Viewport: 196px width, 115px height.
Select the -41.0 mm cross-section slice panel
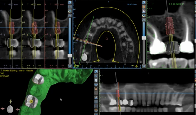coord(11,35)
